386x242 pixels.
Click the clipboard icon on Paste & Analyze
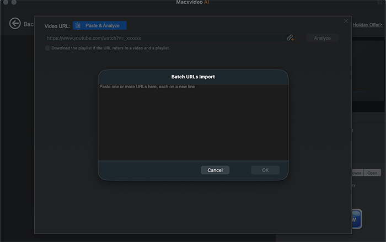point(78,25)
